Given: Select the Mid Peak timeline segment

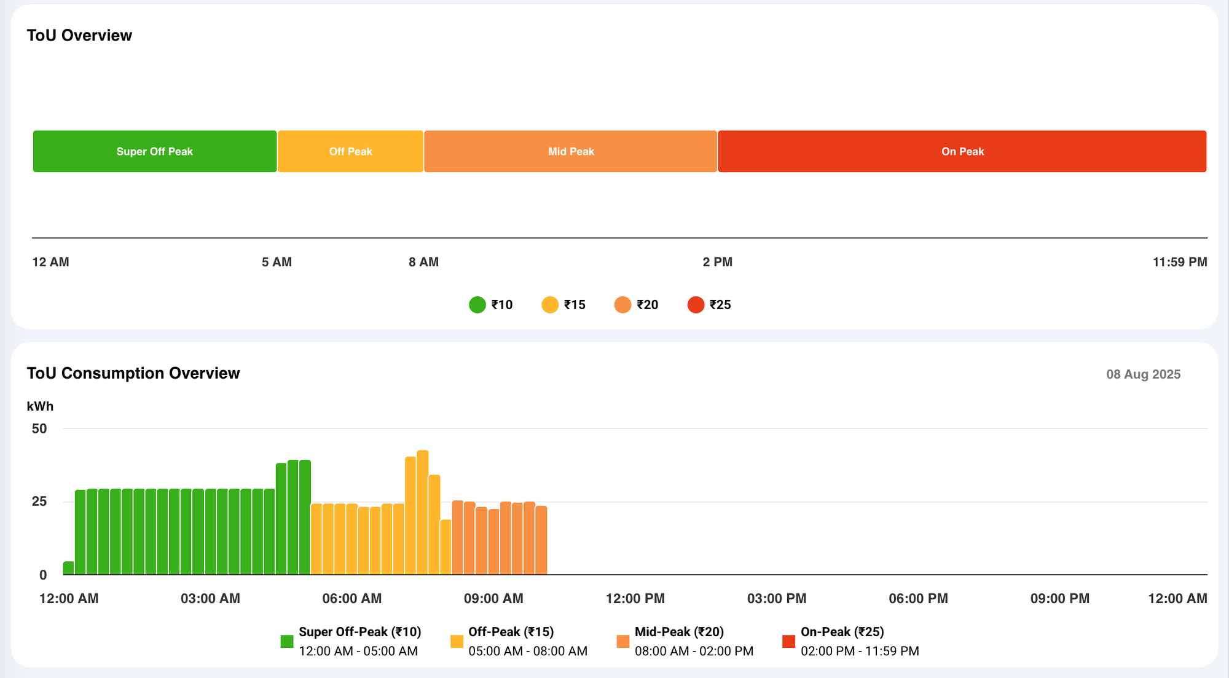Looking at the screenshot, I should [x=570, y=151].
